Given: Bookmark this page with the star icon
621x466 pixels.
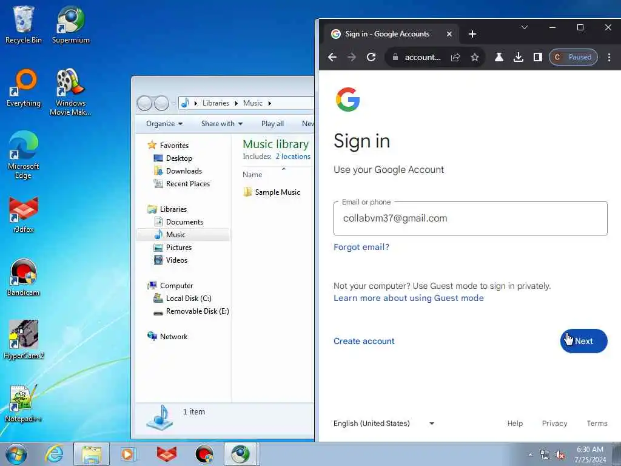Looking at the screenshot, I should click(x=475, y=58).
